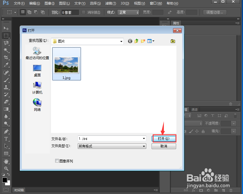Open the 滤镜 menu

click(111, 3)
